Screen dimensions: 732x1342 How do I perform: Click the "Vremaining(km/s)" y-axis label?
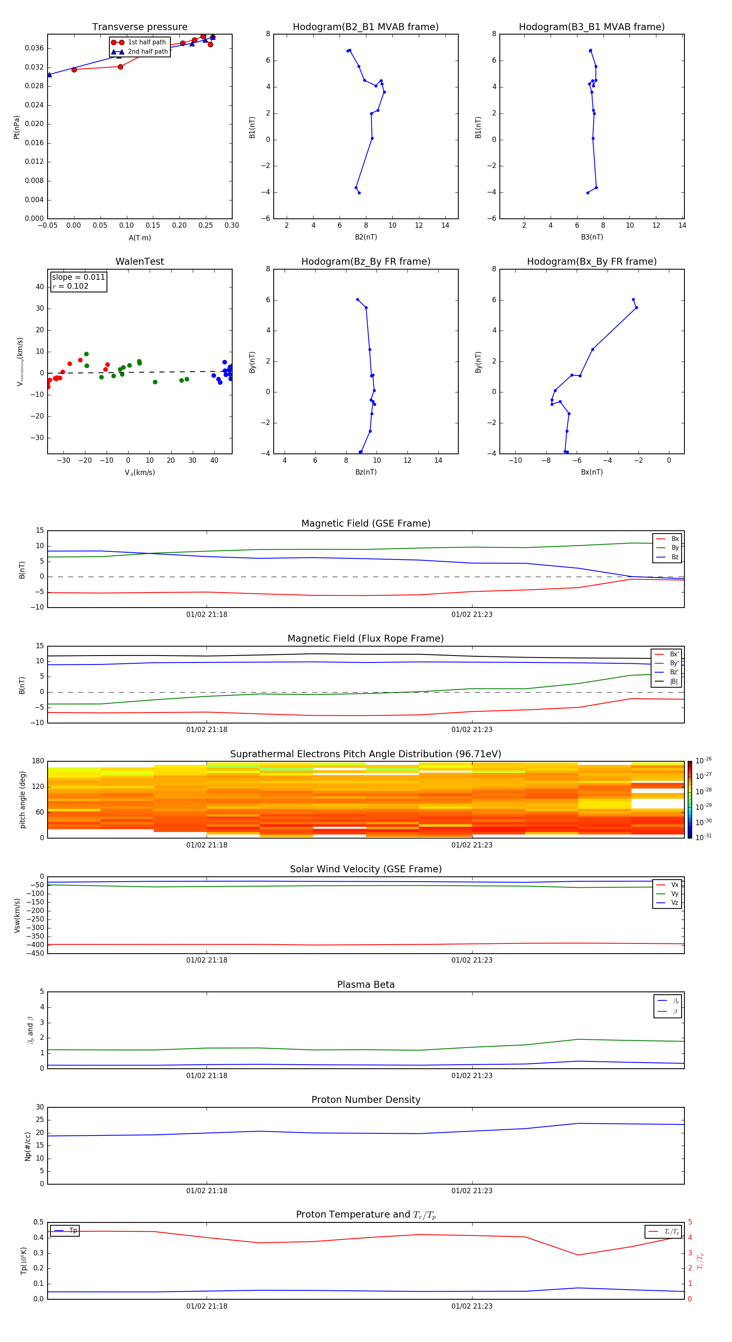(x=20, y=362)
